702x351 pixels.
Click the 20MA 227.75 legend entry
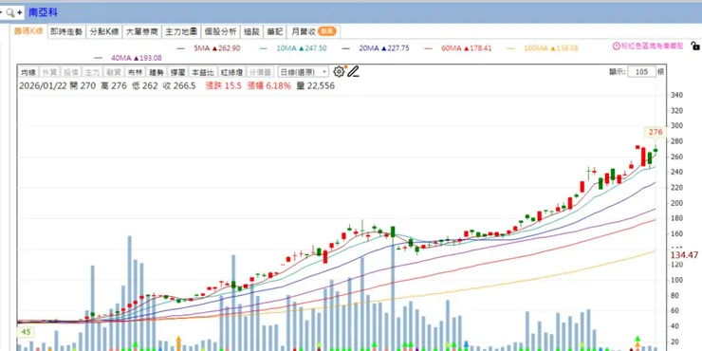pyautogui.click(x=376, y=48)
